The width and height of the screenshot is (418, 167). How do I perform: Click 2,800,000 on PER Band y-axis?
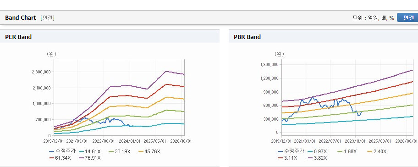click(42, 72)
